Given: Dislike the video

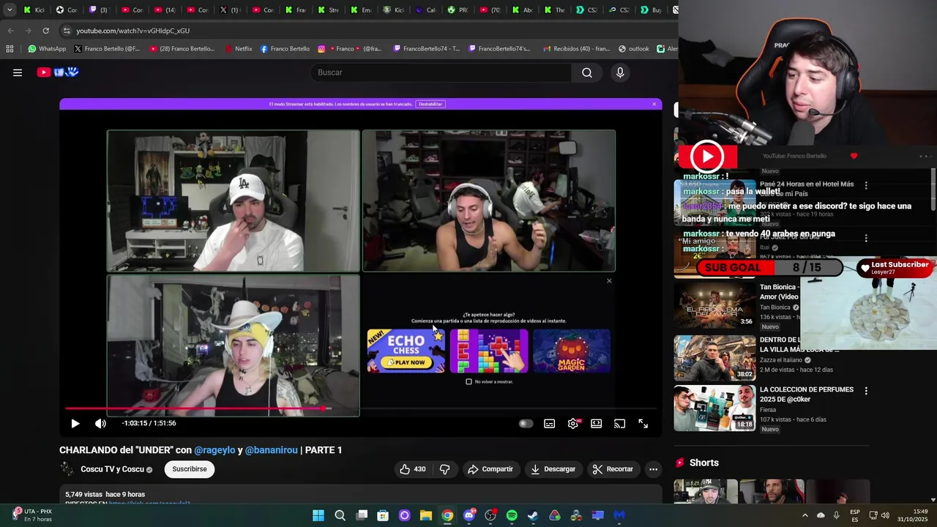Looking at the screenshot, I should (x=445, y=469).
